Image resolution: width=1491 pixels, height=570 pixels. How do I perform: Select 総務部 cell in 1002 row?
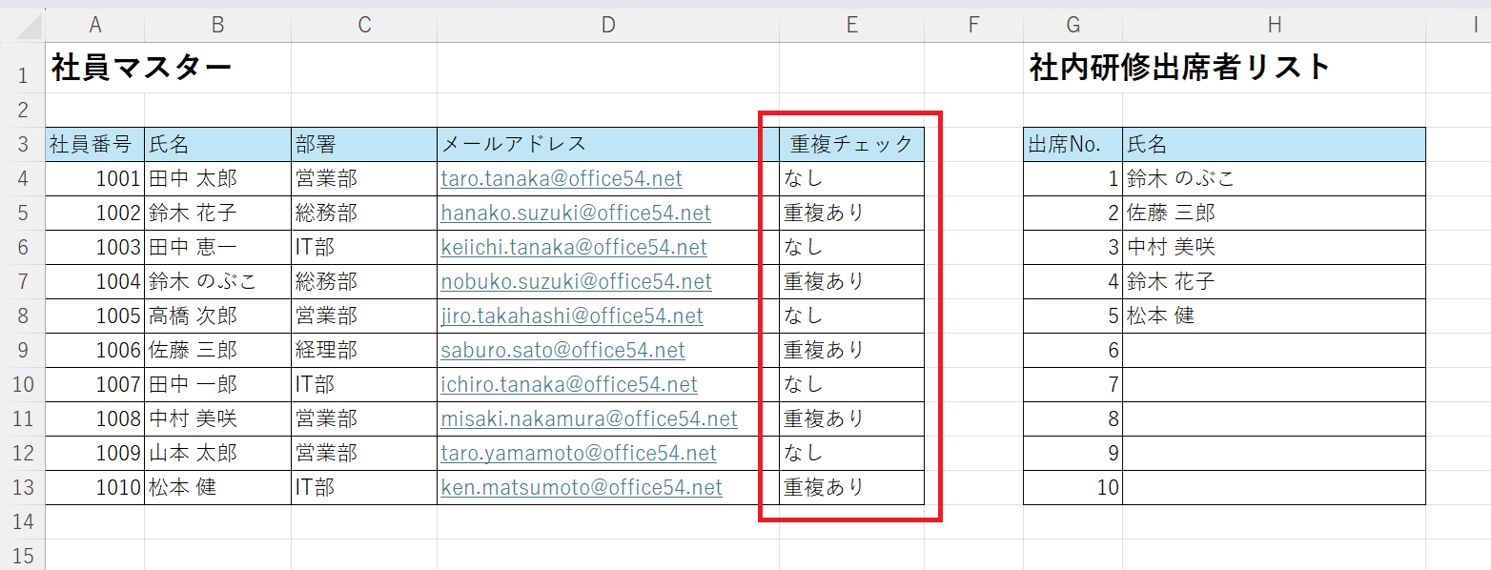tap(364, 213)
